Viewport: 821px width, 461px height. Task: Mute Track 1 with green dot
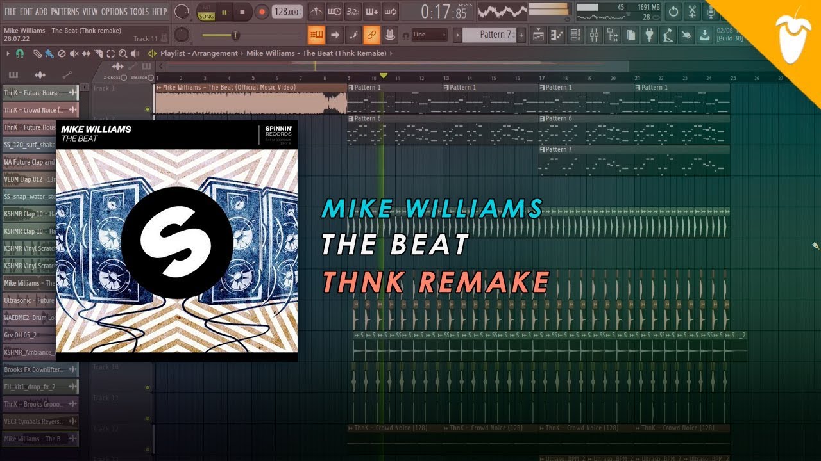[148, 109]
